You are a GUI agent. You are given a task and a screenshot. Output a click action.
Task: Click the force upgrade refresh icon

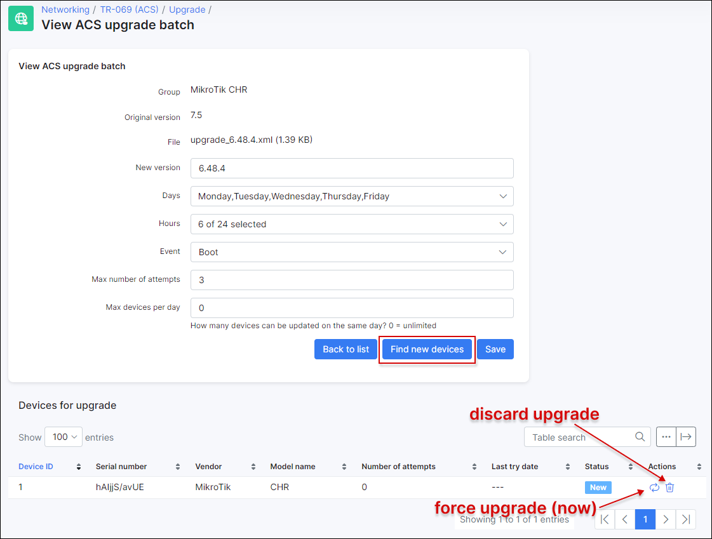click(x=654, y=488)
